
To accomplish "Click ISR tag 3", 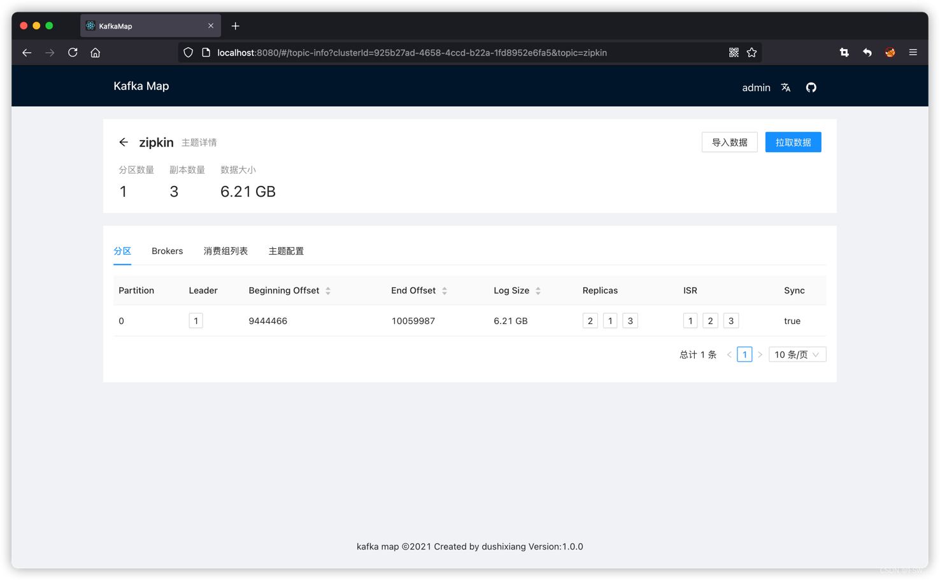I will 731,321.
